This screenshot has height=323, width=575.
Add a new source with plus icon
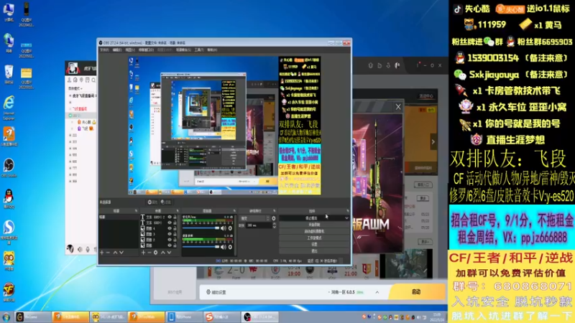tap(143, 253)
